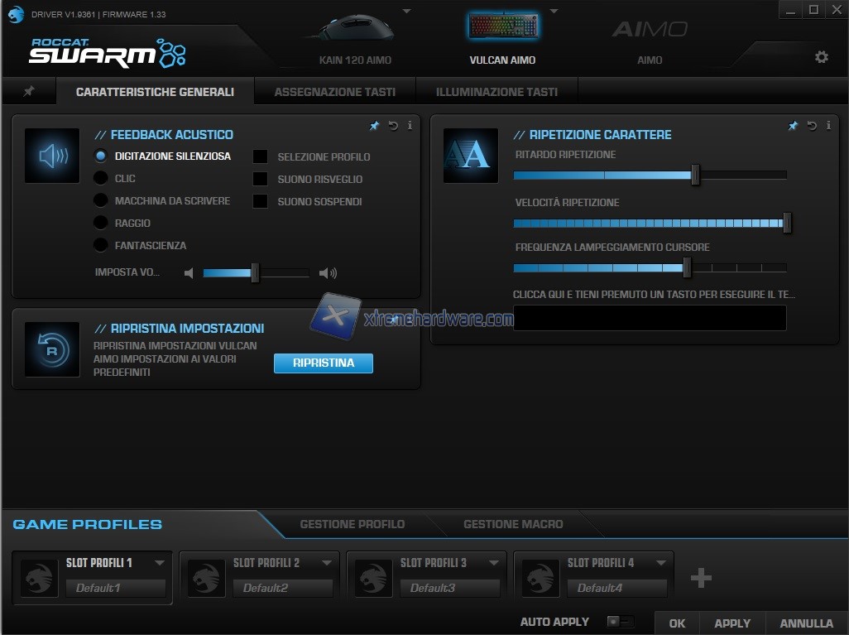Image resolution: width=849 pixels, height=635 pixels.
Task: Show info for the Ripetizione Carattere panel
Action: click(x=828, y=126)
